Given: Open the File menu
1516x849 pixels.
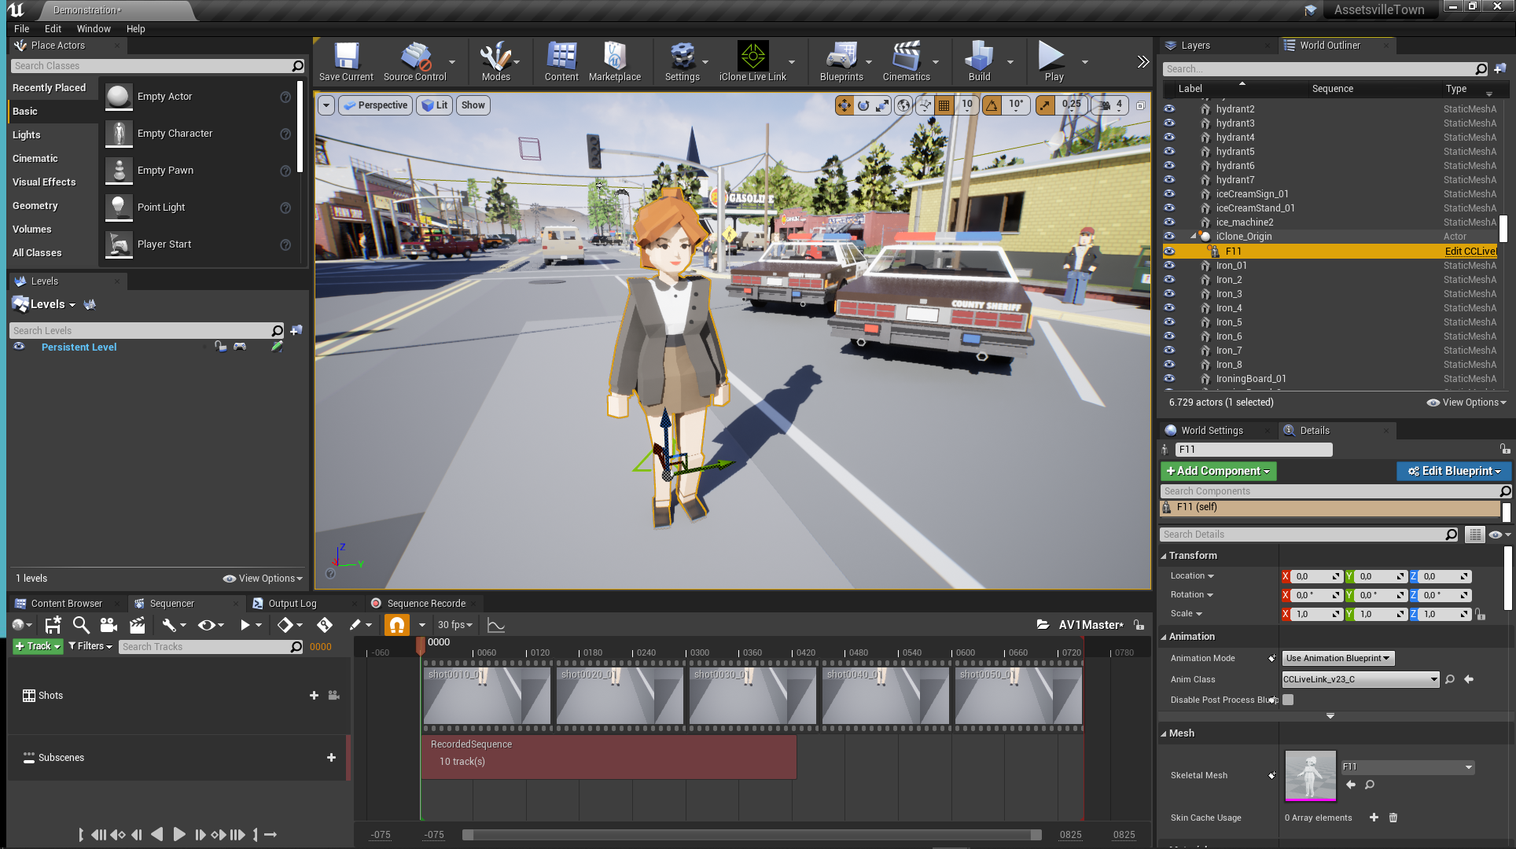Looking at the screenshot, I should (x=21, y=28).
